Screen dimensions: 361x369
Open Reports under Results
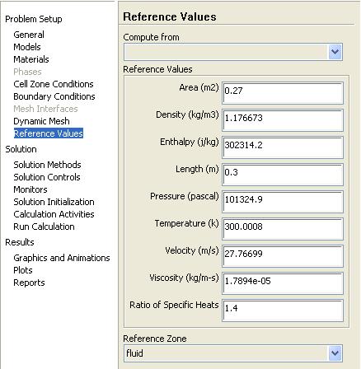(29, 283)
